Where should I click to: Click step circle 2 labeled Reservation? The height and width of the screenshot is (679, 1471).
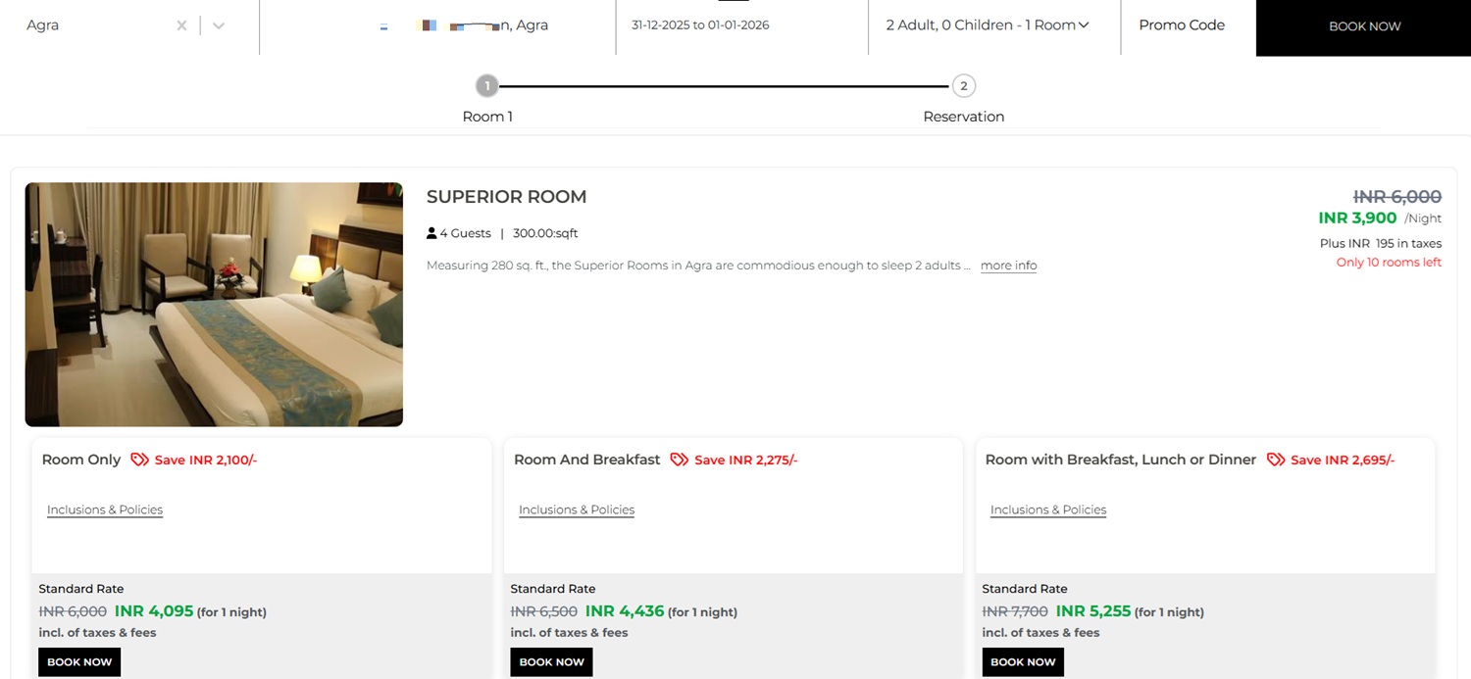(x=963, y=85)
